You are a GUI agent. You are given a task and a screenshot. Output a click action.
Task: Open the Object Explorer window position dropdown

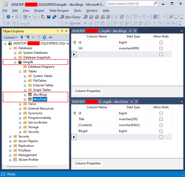point(58,31)
